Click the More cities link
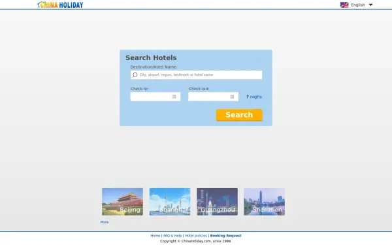392x245 pixels. (105, 222)
